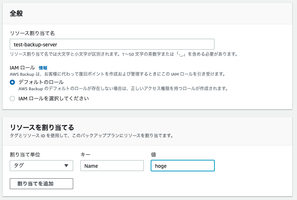Click the タグとリソース ID description text
The image size is (297, 200).
[92, 136]
